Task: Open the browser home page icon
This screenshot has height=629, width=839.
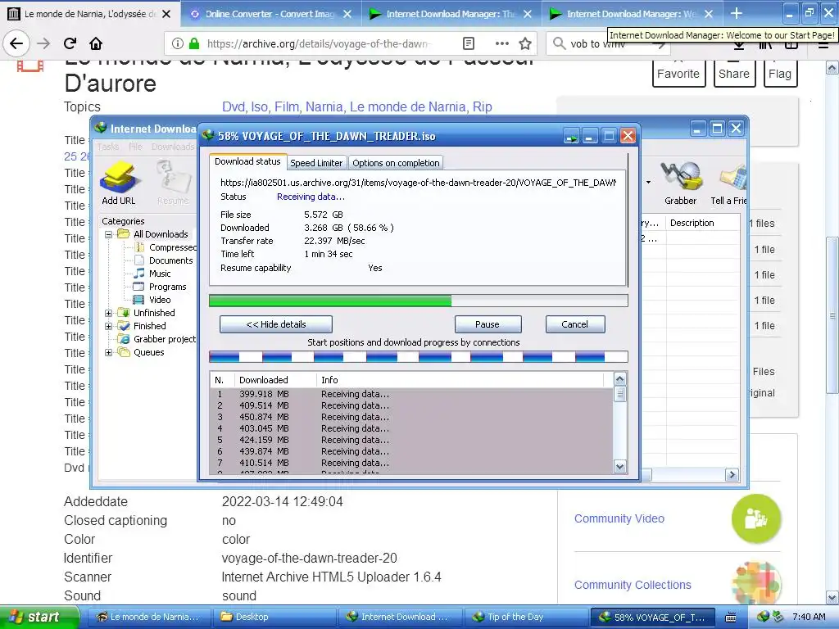Action: pyautogui.click(x=96, y=43)
